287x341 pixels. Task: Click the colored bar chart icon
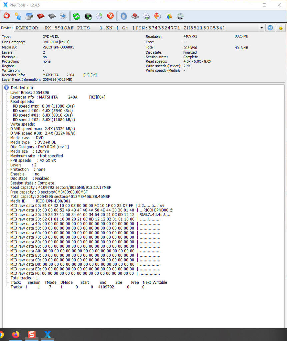coord(169,16)
